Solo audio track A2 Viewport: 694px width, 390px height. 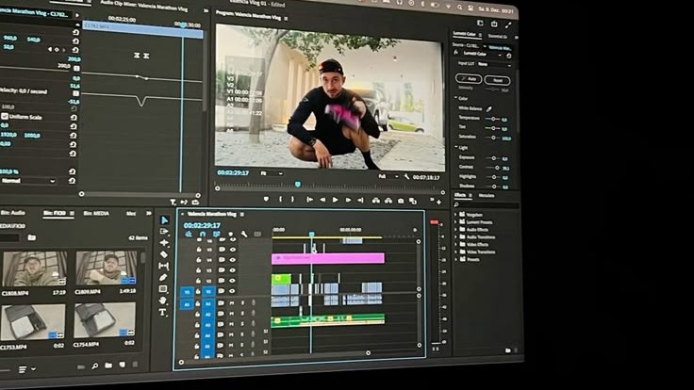[242, 314]
